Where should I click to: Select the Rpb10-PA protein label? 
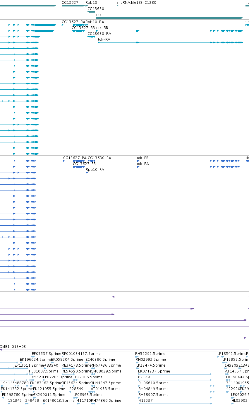pos(95,169)
